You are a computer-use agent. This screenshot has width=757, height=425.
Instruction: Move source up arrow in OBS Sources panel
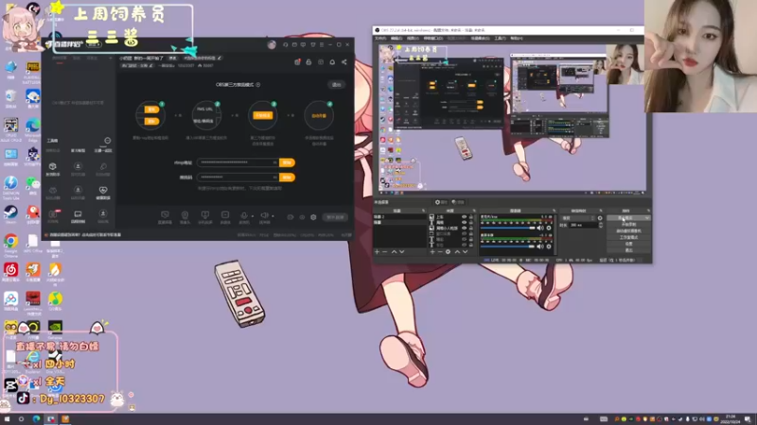tap(457, 252)
